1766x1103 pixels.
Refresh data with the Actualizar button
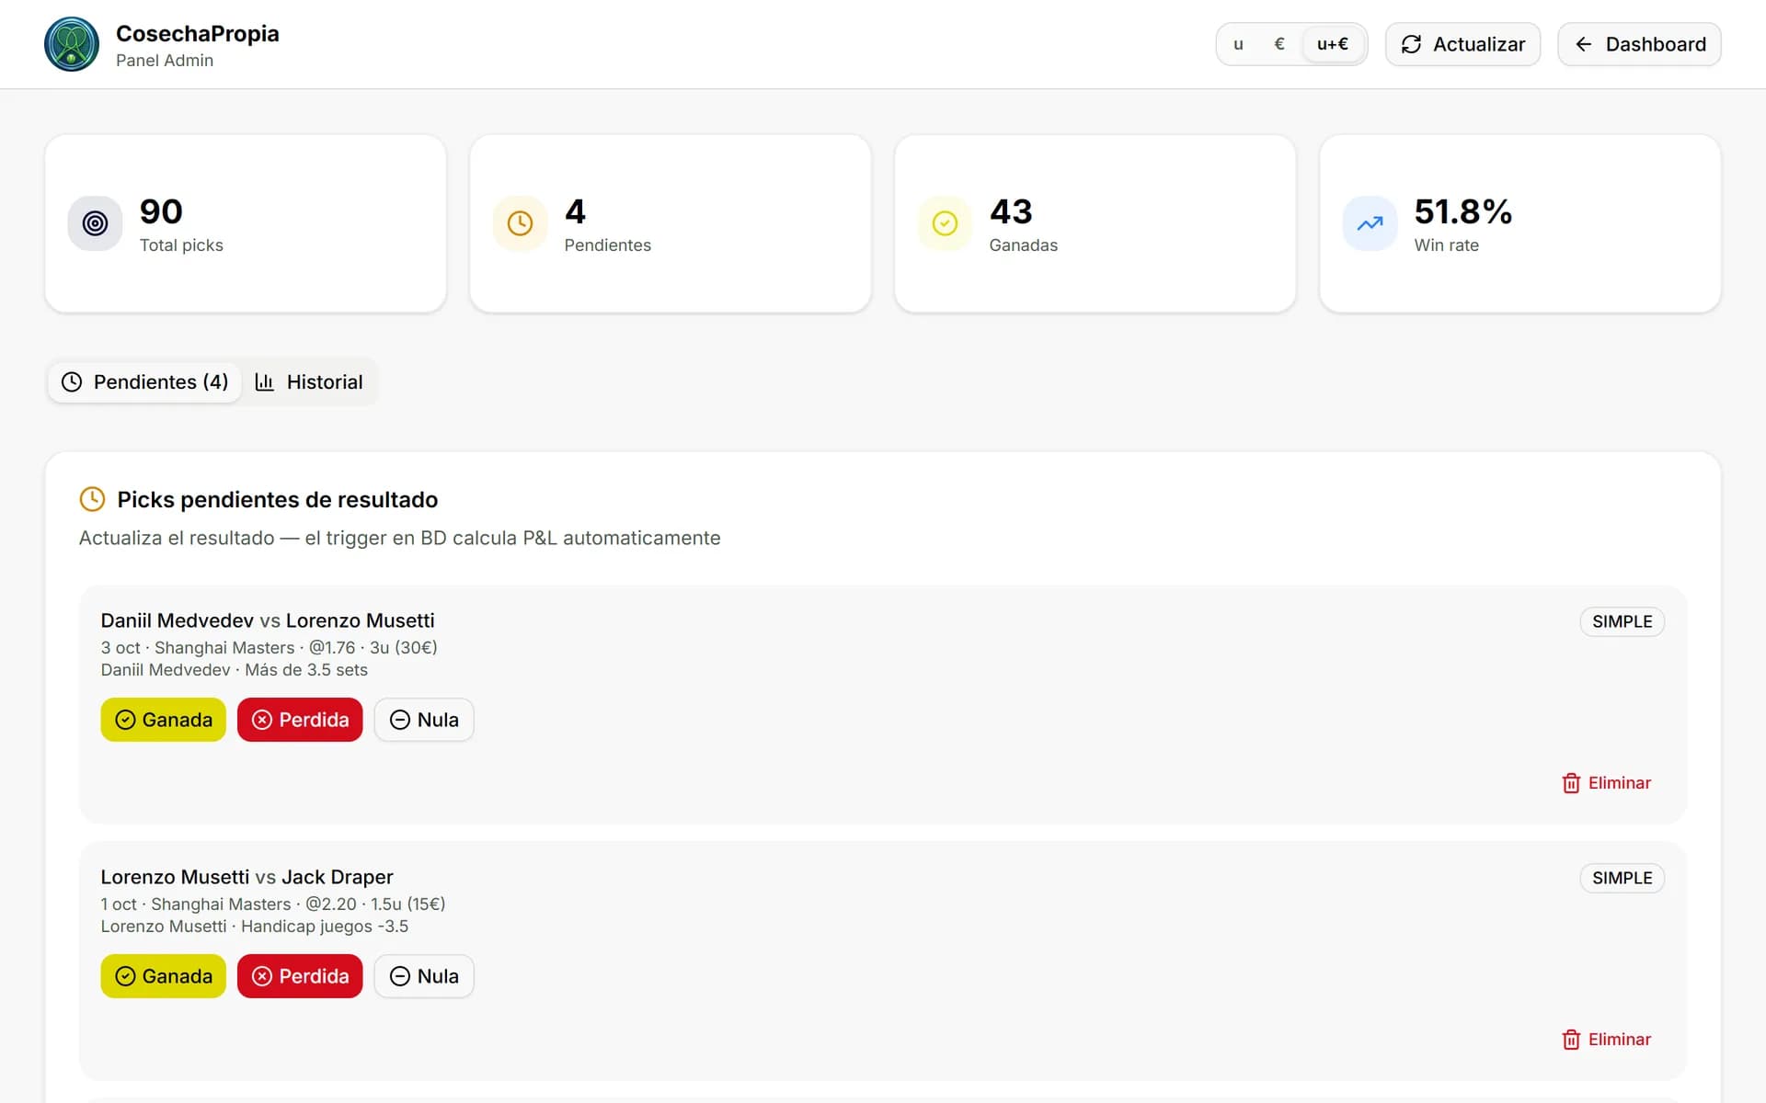pos(1462,44)
